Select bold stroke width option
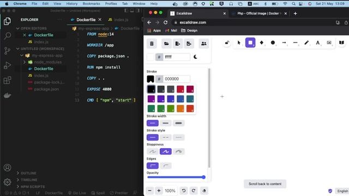This screenshot has width=349, height=196. pos(165,123)
